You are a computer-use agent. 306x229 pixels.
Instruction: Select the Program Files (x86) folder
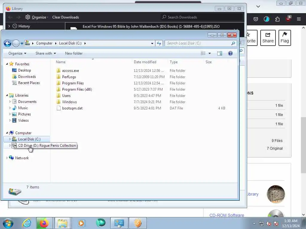[x=77, y=89]
